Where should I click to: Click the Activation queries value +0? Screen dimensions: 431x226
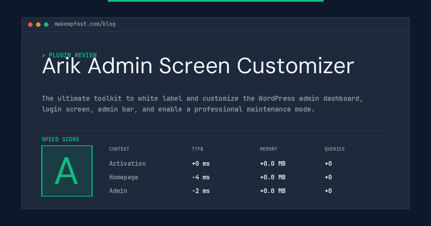328,164
